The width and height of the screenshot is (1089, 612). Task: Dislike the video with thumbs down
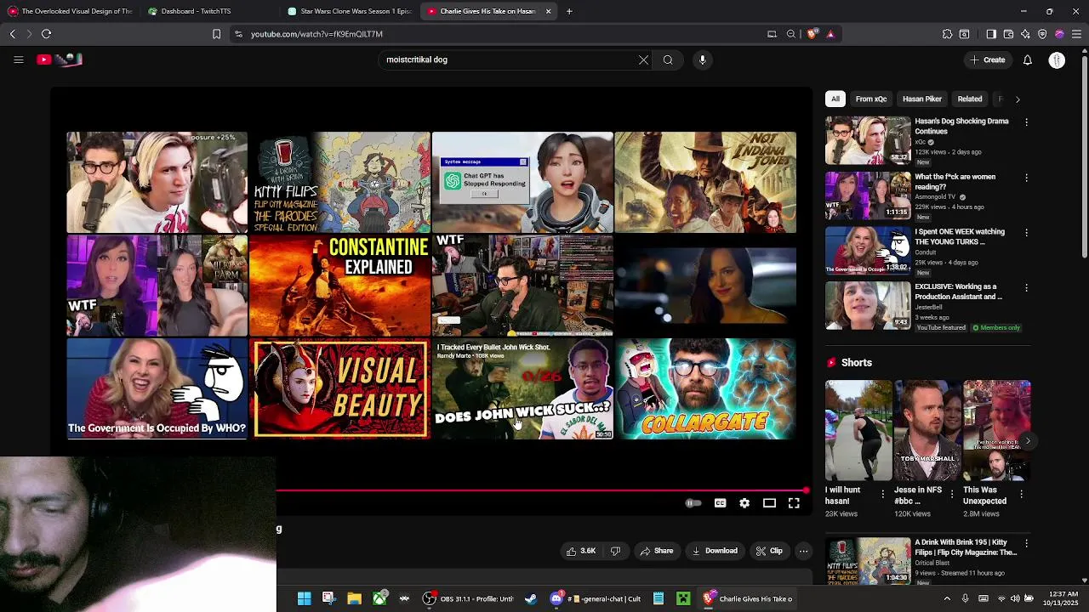[x=615, y=551]
